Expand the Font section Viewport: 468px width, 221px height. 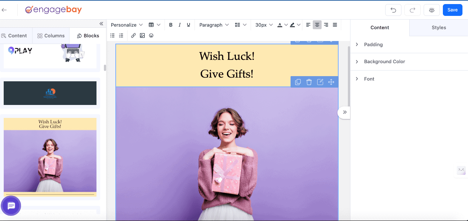click(409, 79)
